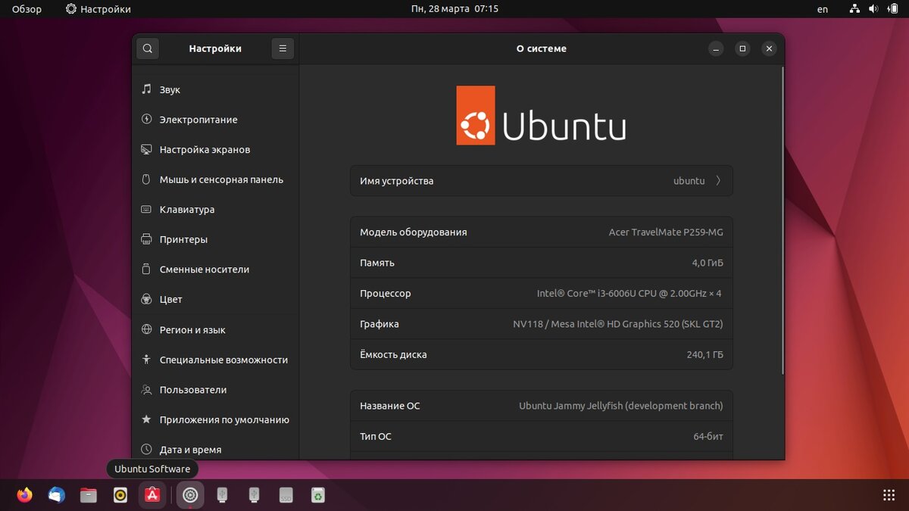
Task: Click Acer TravelMate P259-MG value
Action: click(666, 232)
